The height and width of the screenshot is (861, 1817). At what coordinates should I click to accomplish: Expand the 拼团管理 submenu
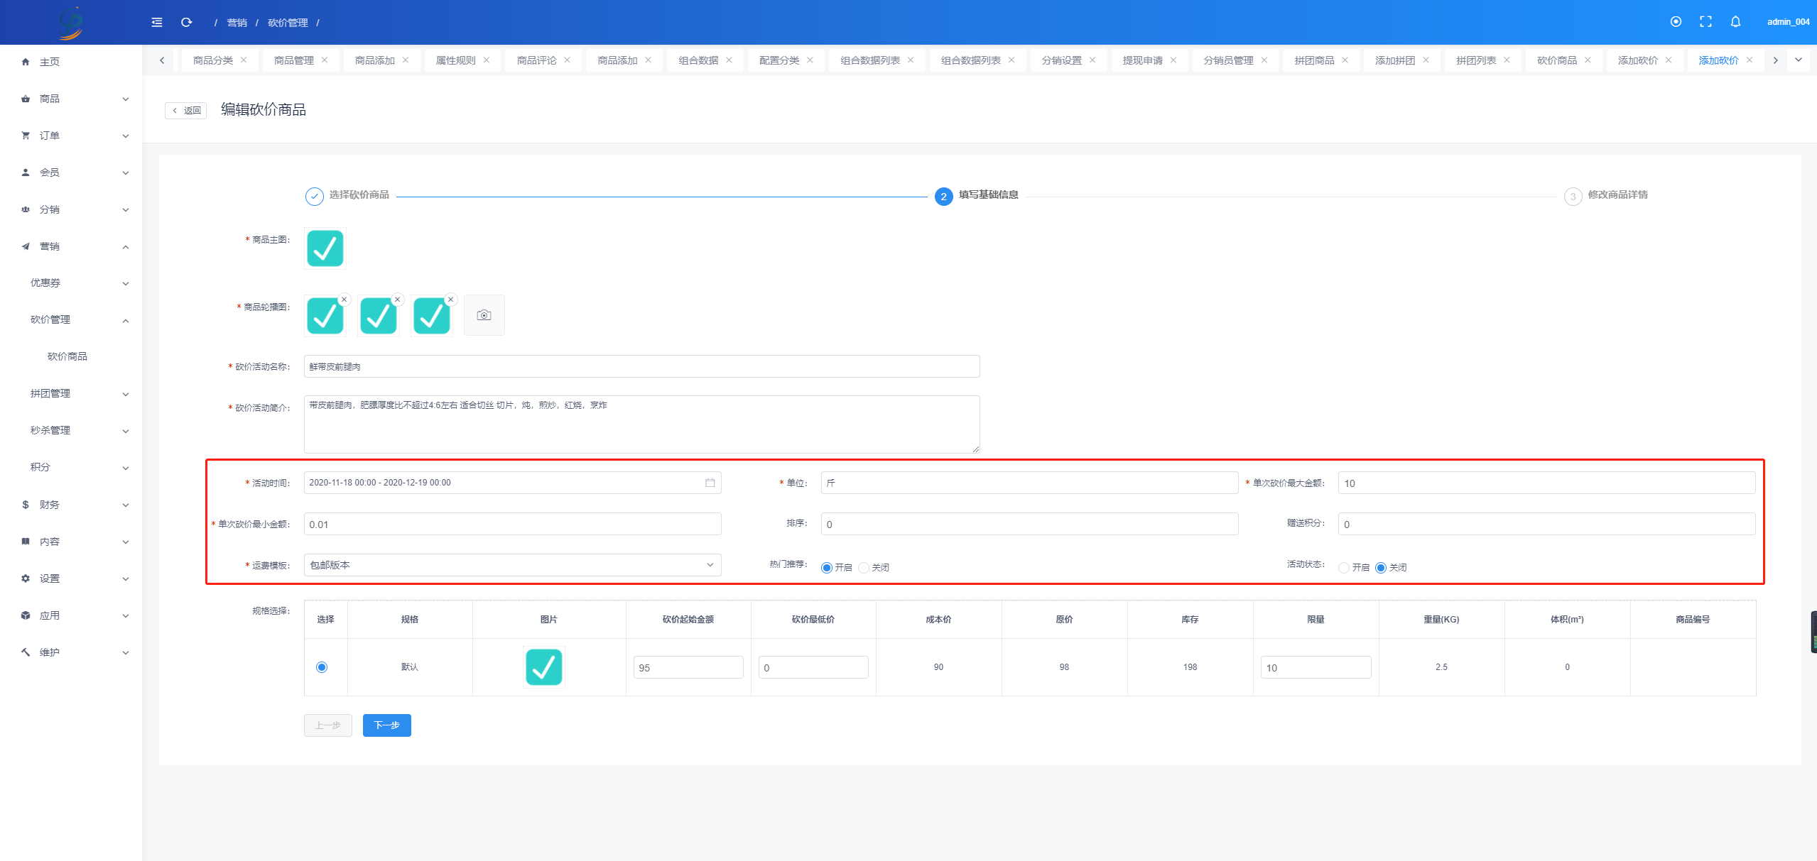tap(71, 394)
